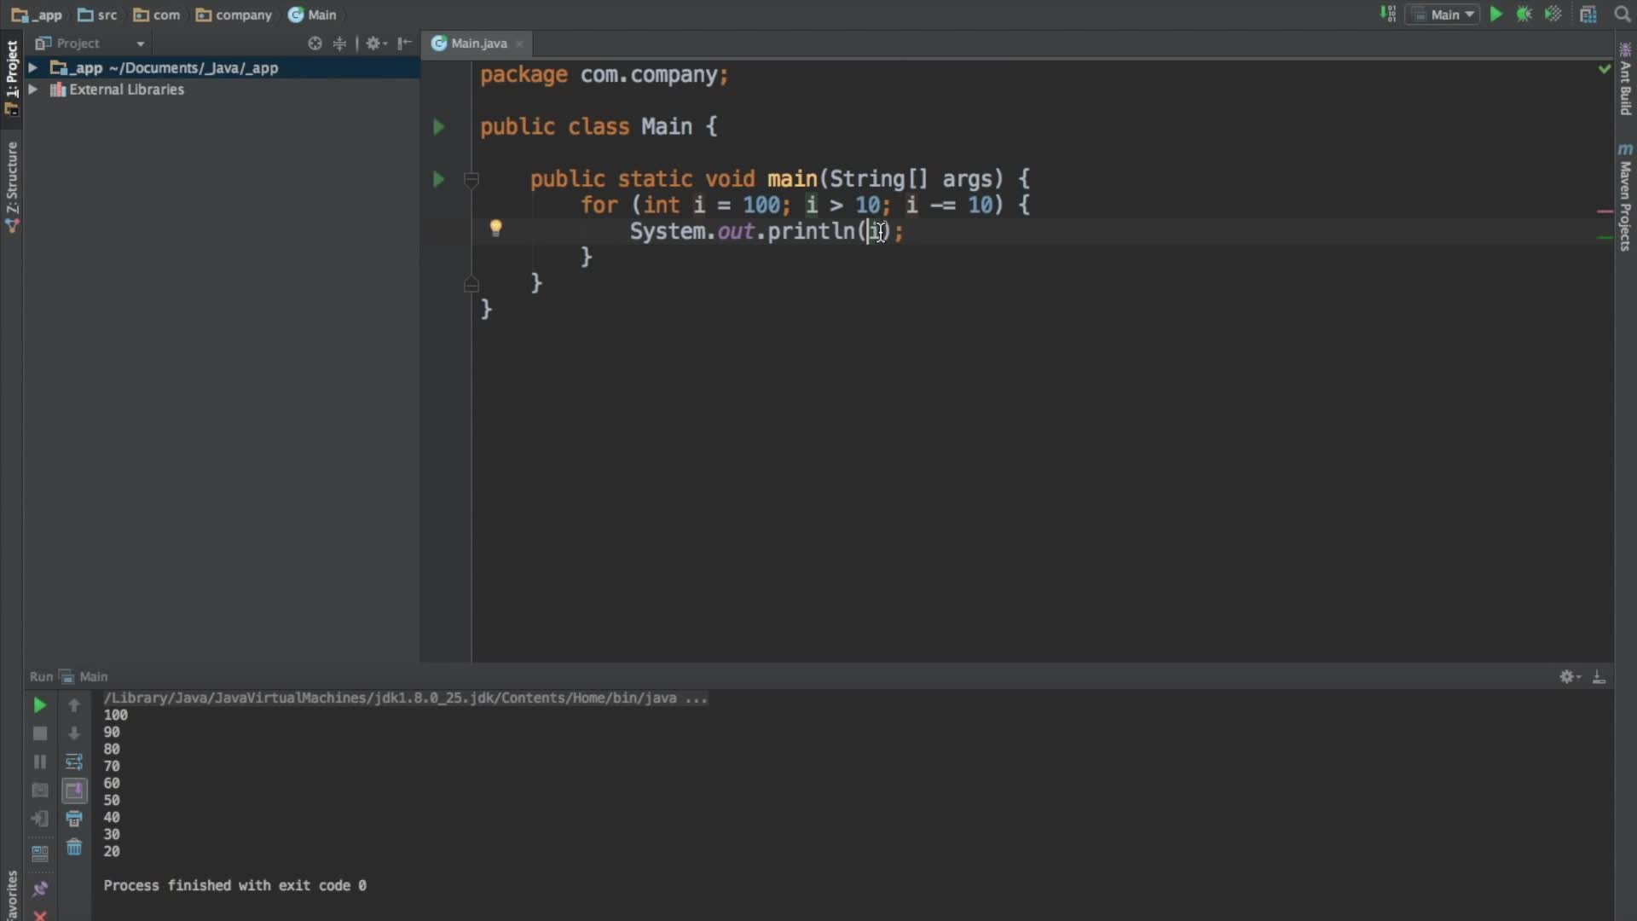Toggle the Favorites side tab

click(x=11, y=894)
